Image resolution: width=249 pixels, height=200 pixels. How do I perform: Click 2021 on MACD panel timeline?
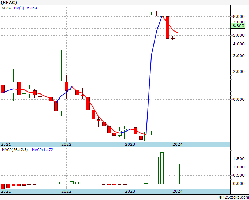coord(6,191)
